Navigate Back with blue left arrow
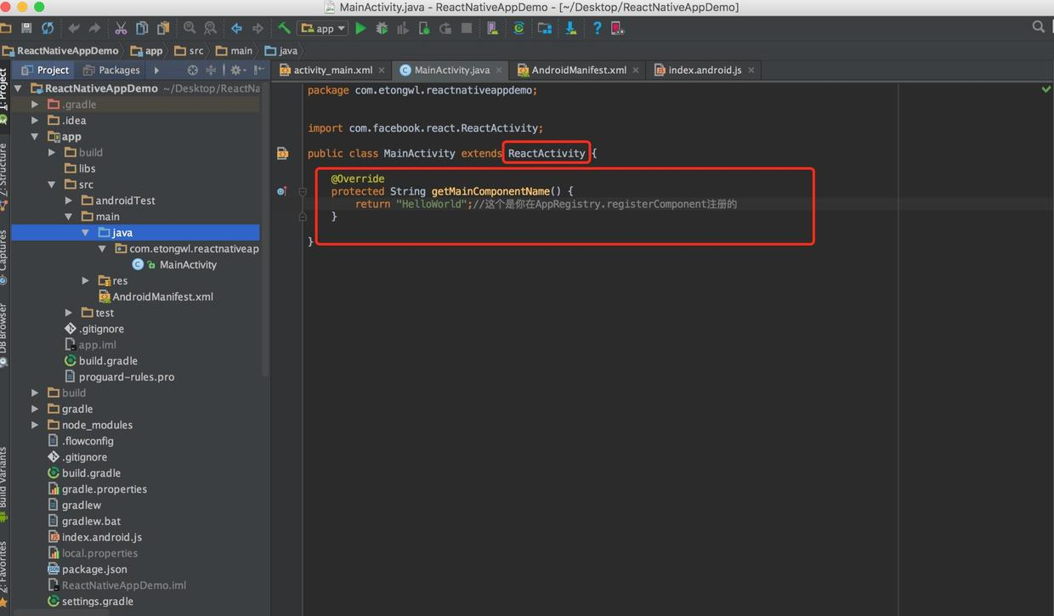Viewport: 1054px width, 616px height. [x=236, y=28]
